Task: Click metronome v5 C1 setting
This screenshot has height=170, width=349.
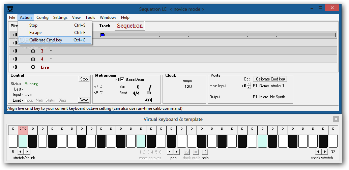Action: click(x=99, y=93)
